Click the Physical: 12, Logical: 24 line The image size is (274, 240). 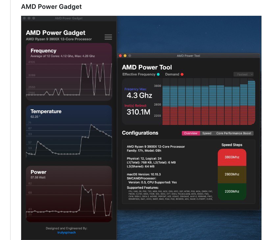(144, 159)
